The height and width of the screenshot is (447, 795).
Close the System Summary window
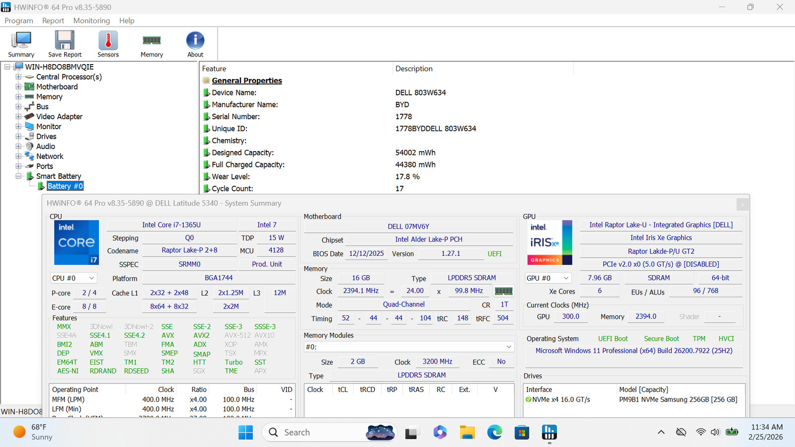tap(742, 204)
